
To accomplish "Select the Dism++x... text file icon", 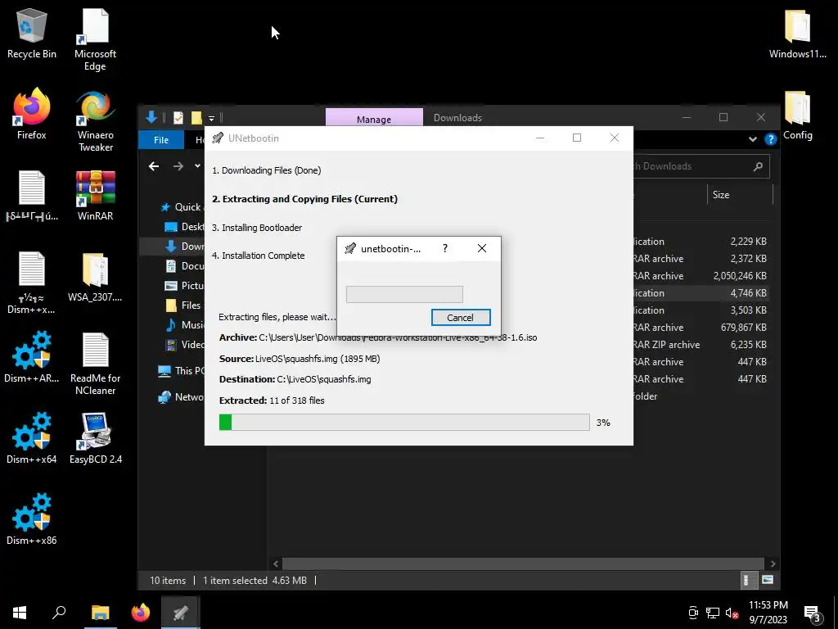I will point(32,283).
